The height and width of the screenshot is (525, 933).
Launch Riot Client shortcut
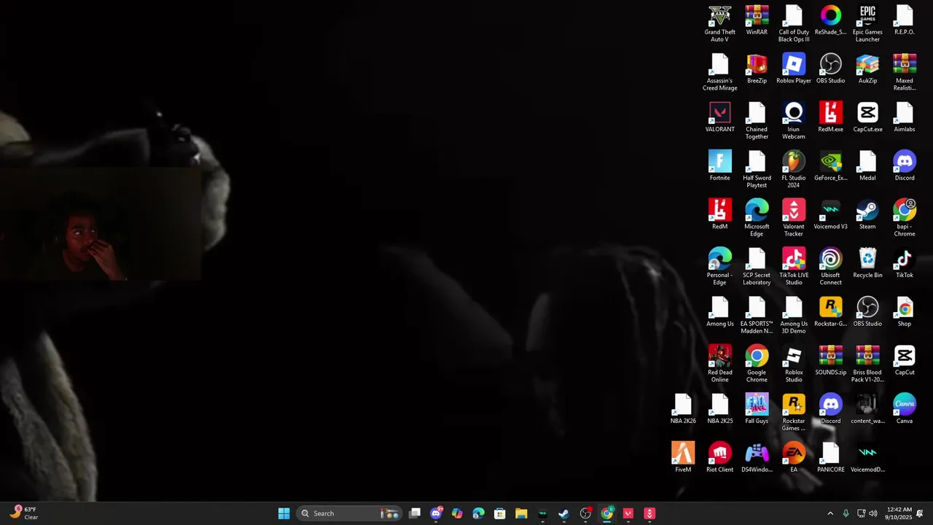pos(719,459)
